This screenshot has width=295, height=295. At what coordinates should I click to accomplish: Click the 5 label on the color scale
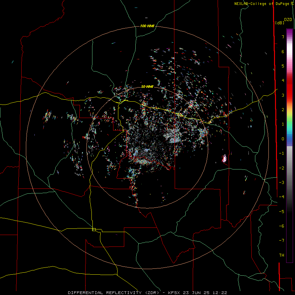(283, 66)
